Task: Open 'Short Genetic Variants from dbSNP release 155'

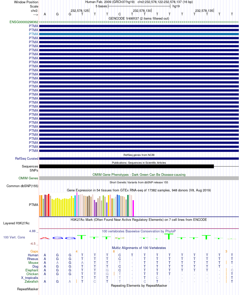Action: click(139, 182)
